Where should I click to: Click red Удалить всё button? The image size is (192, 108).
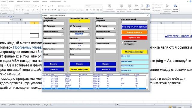pyautogui.click(x=134, y=38)
